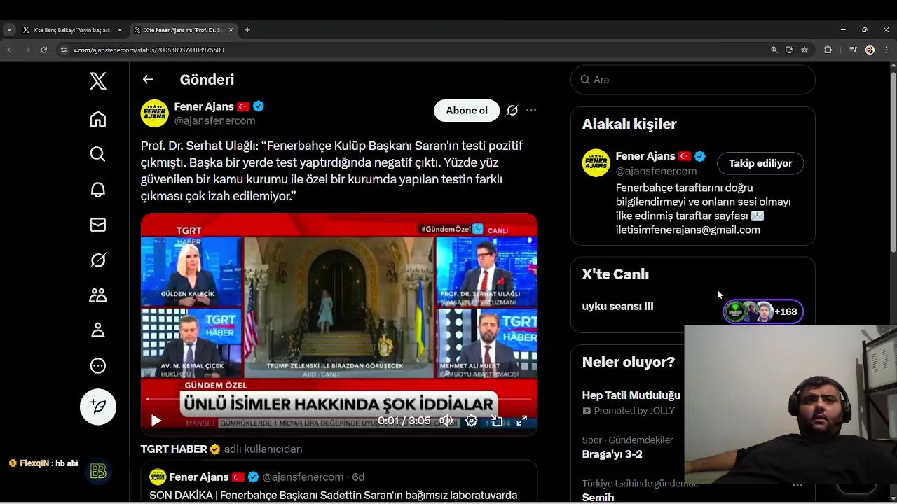Go back with the Gönderi back arrow
Image resolution: width=897 pixels, height=504 pixels.
pos(148,80)
